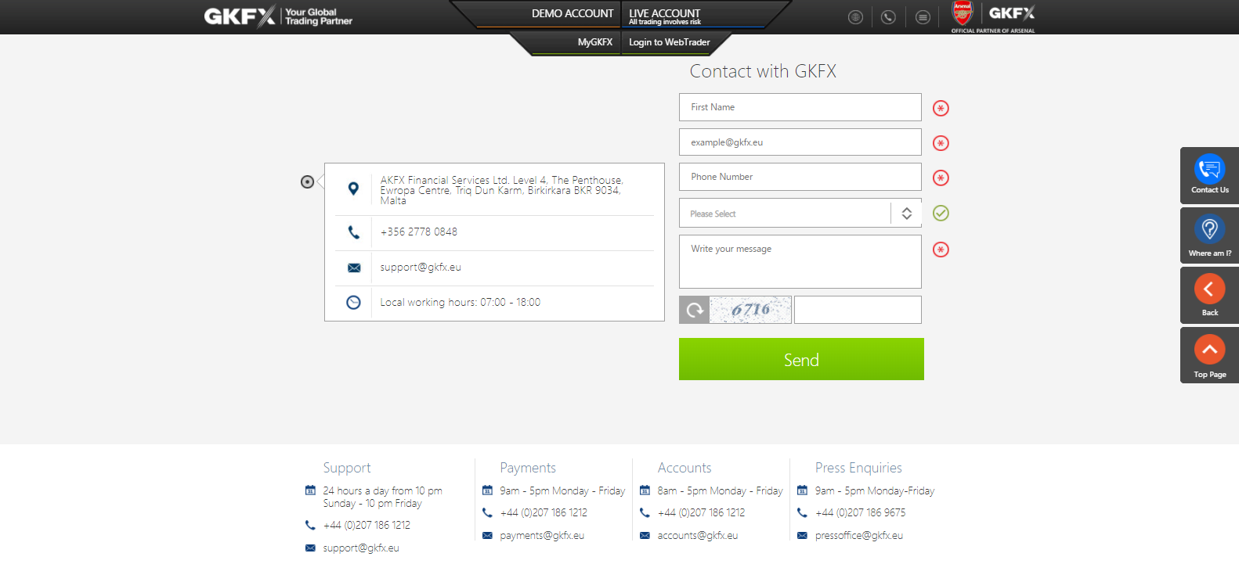Click Local working hours: 07:00 - 18:00

tap(460, 303)
